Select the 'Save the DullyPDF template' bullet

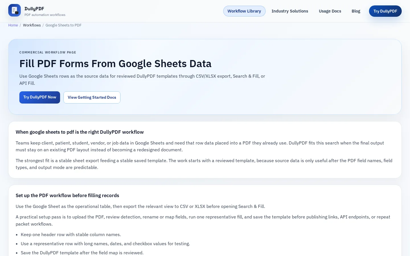point(82,253)
